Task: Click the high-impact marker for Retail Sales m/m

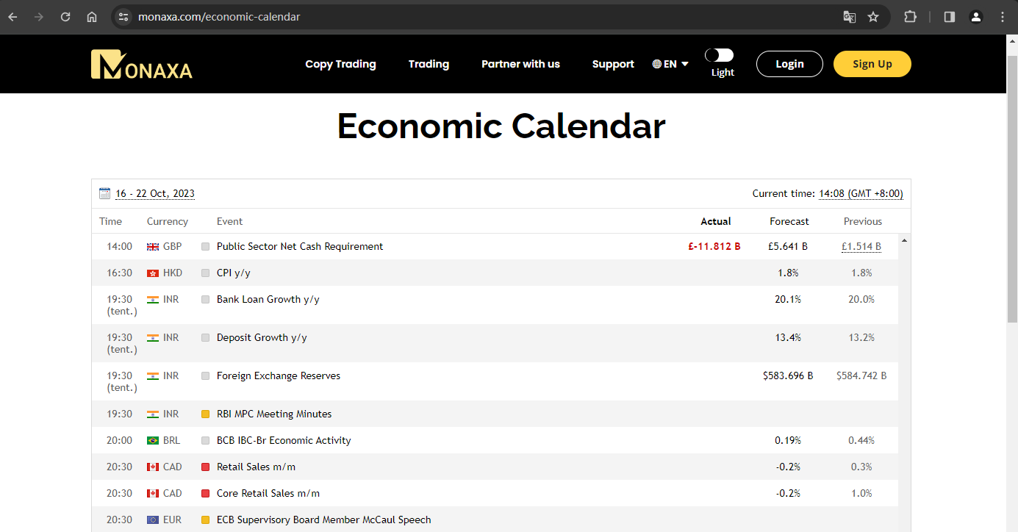Action: 205,467
